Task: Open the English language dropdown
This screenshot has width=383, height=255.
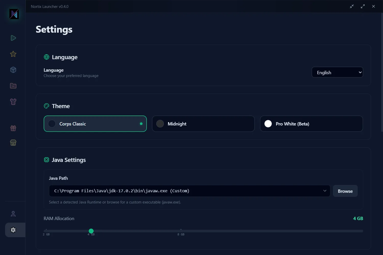Action: (x=337, y=72)
